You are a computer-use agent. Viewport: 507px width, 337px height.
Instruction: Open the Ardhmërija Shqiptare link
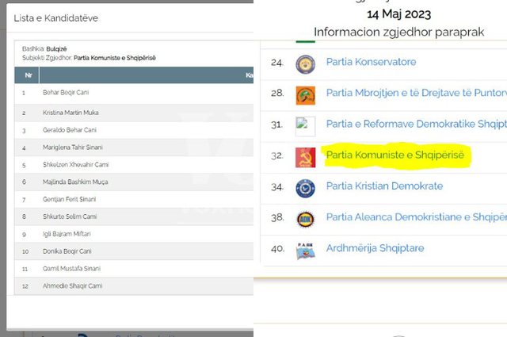point(375,248)
